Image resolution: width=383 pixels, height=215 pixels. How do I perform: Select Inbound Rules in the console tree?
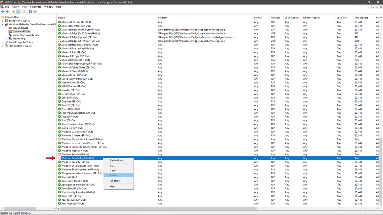click(20, 28)
